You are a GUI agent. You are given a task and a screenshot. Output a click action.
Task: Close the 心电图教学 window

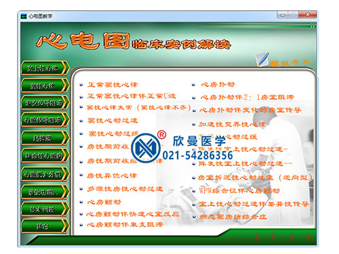click(x=307, y=15)
